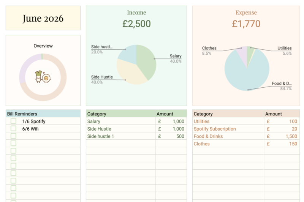
Task: Click the "Bill Reminders" header cell
Action: pos(22,114)
